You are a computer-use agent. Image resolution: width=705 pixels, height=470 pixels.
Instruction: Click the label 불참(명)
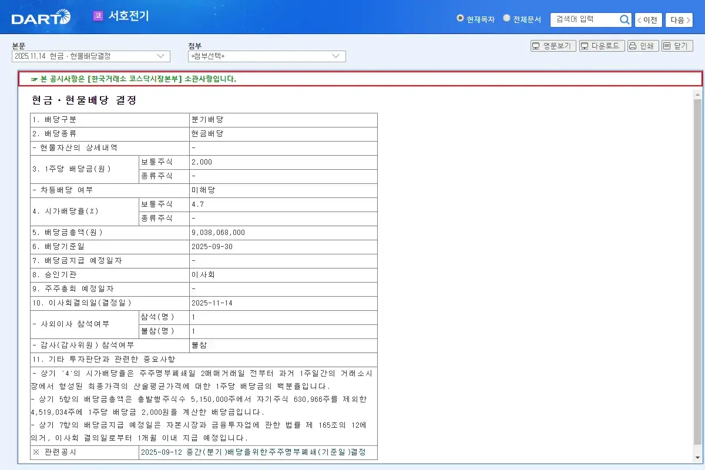point(157,331)
